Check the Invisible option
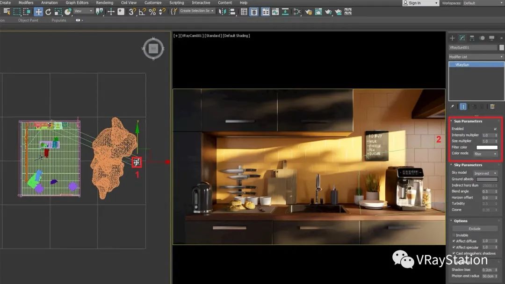The image size is (505, 284). [x=454, y=235]
